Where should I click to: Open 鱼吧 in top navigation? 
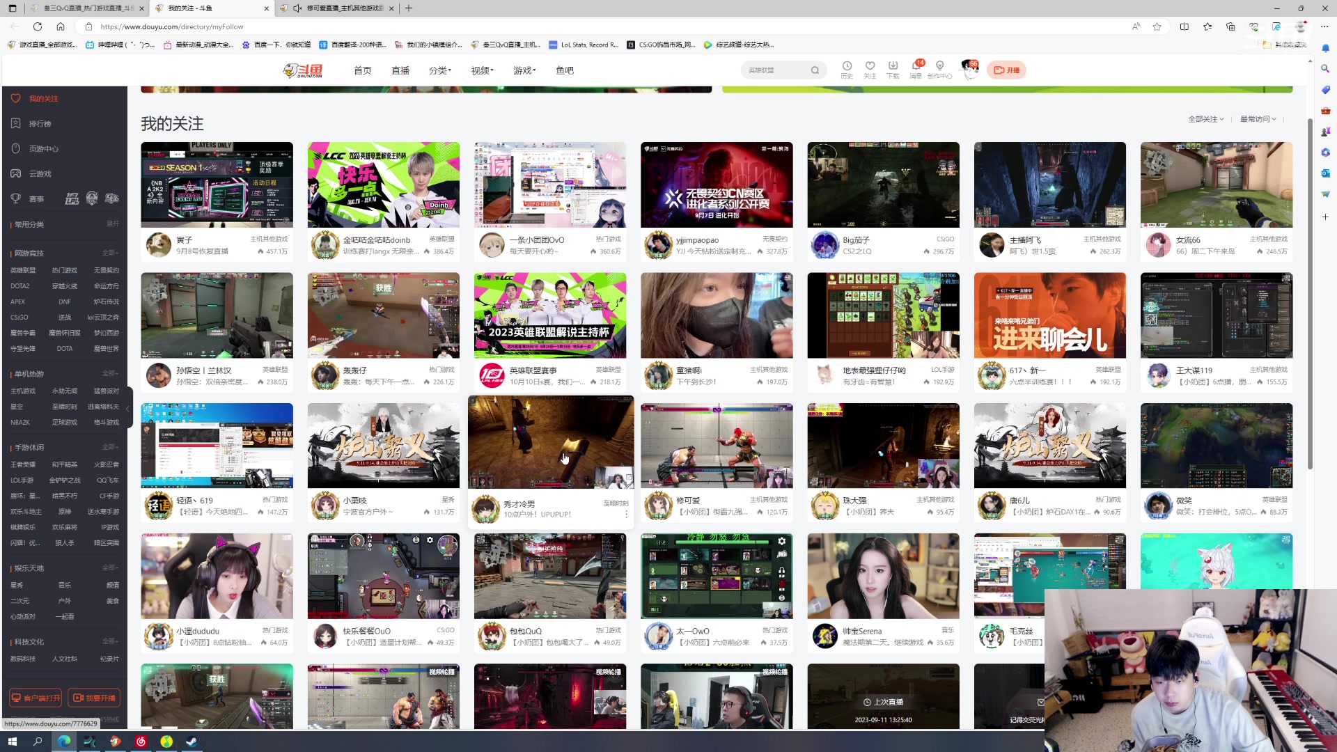565,70
